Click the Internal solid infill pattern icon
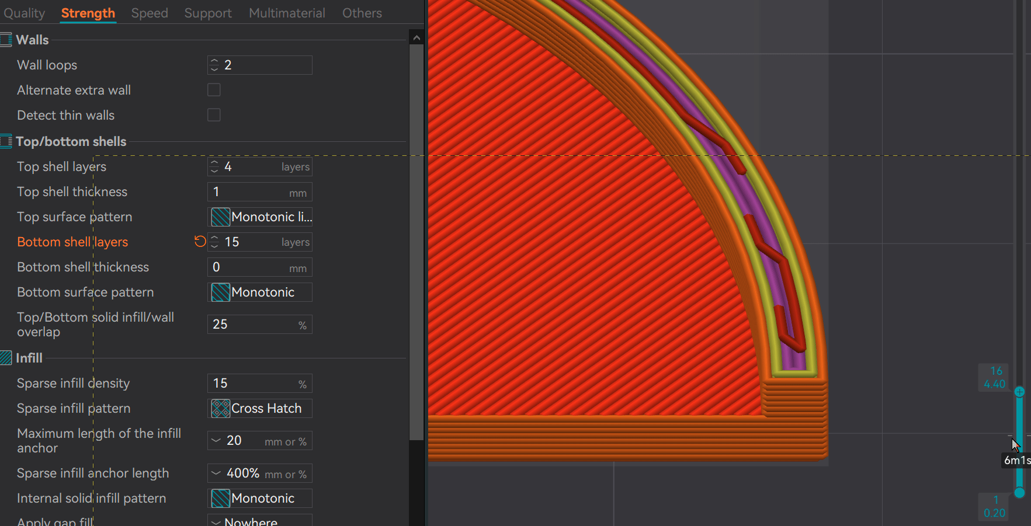Image resolution: width=1031 pixels, height=526 pixels. (220, 499)
